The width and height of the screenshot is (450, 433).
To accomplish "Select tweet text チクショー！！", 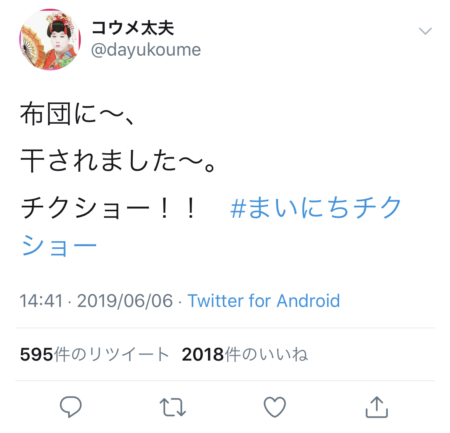I will 109,208.
